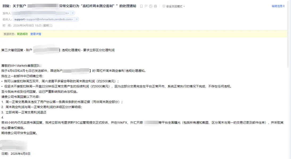Click the 第三次催促回复 heading line
Screen dimensions: 291x159
58,50
